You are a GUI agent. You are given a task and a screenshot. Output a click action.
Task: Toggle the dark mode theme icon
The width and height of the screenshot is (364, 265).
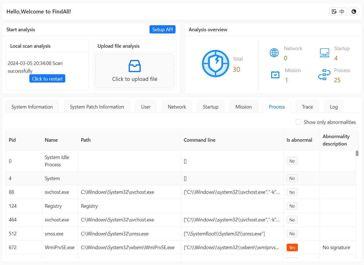354,12
